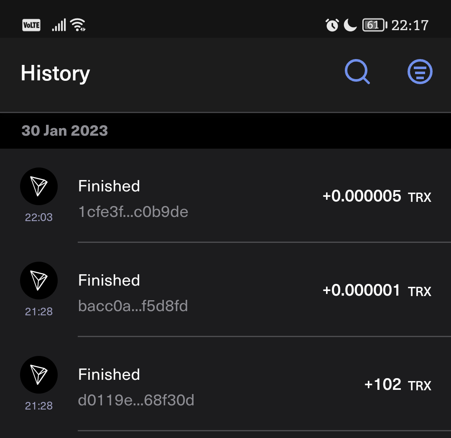Image resolution: width=451 pixels, height=438 pixels.
Task: Tap the TRON icon of +102 TRX transaction
Action: pyautogui.click(x=39, y=375)
